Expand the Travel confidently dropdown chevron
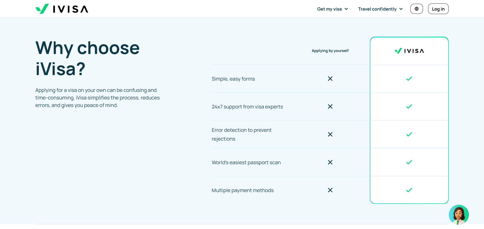484x229 pixels. pyautogui.click(x=401, y=9)
